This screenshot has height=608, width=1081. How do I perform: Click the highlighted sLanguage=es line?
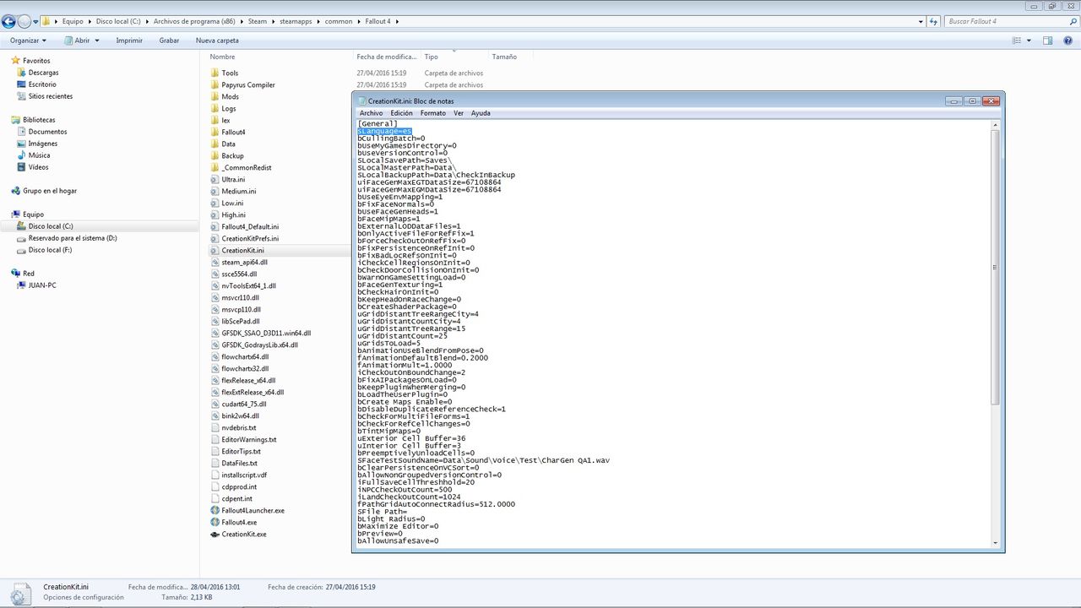pyautogui.click(x=384, y=132)
